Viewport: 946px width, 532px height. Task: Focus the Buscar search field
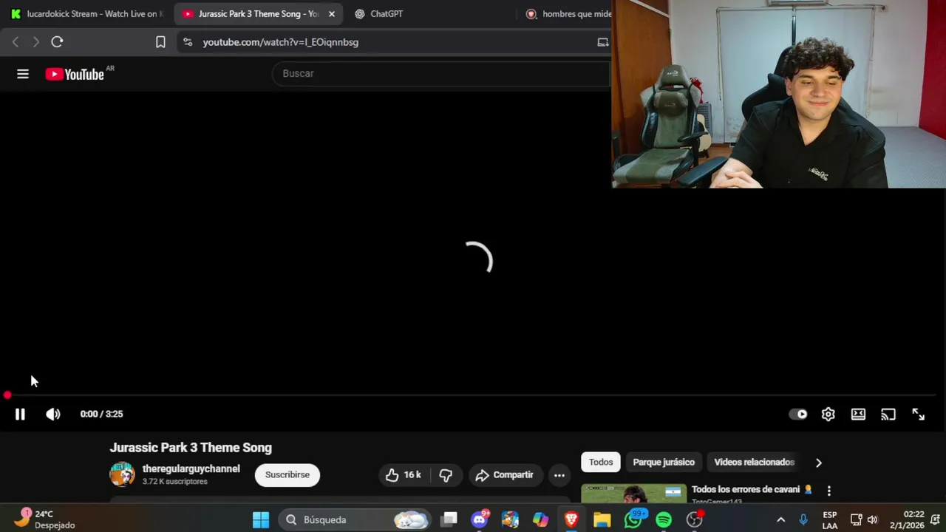(x=441, y=74)
